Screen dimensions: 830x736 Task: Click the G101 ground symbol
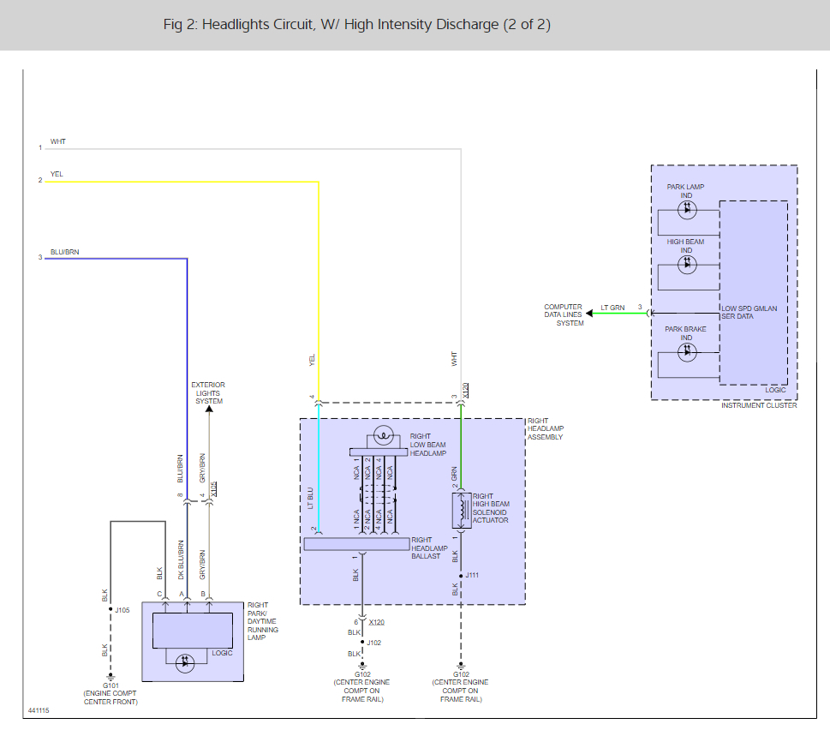click(110, 675)
